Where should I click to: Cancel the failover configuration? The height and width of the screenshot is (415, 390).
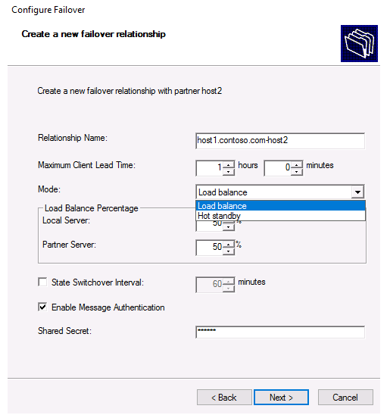(x=345, y=397)
